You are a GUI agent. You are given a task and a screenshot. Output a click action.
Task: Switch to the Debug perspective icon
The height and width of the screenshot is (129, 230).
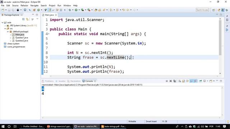coord(227,10)
